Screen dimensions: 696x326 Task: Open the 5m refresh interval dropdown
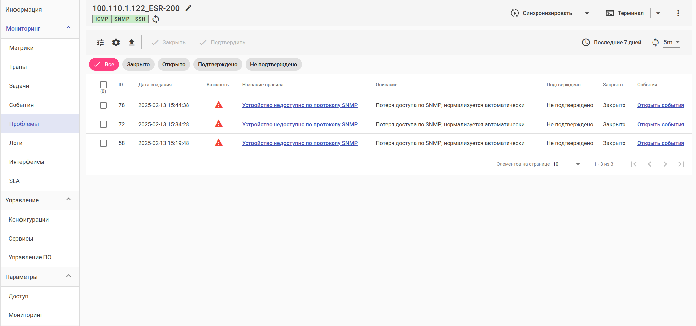pos(671,42)
